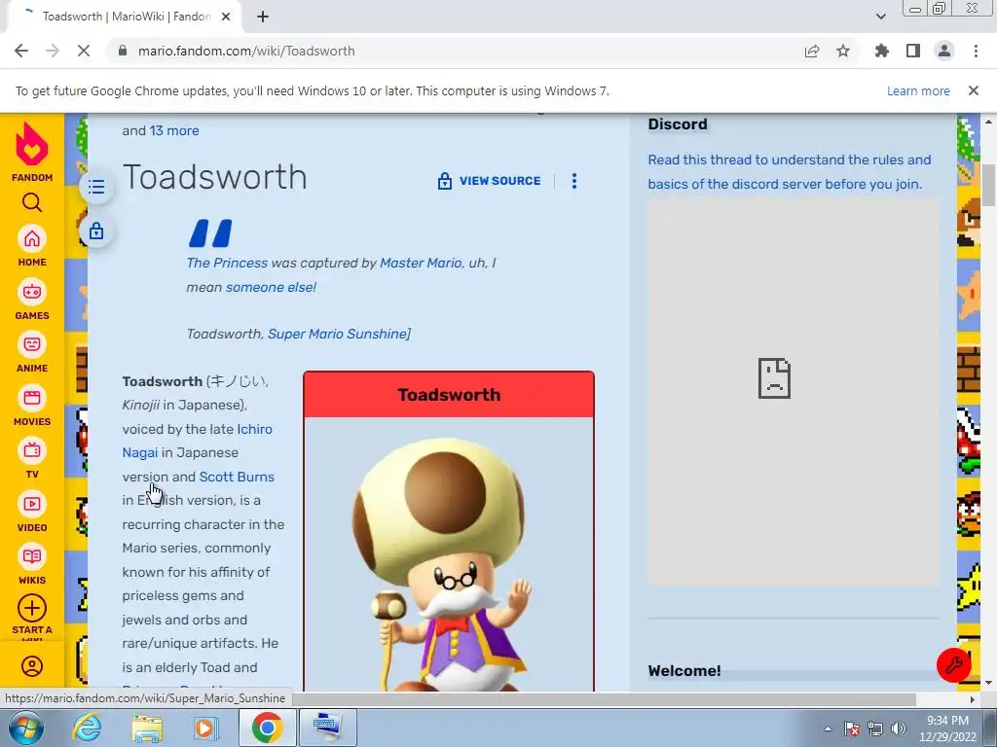Show the table of contents list icon
Screen dimensions: 997x747
pos(96,187)
